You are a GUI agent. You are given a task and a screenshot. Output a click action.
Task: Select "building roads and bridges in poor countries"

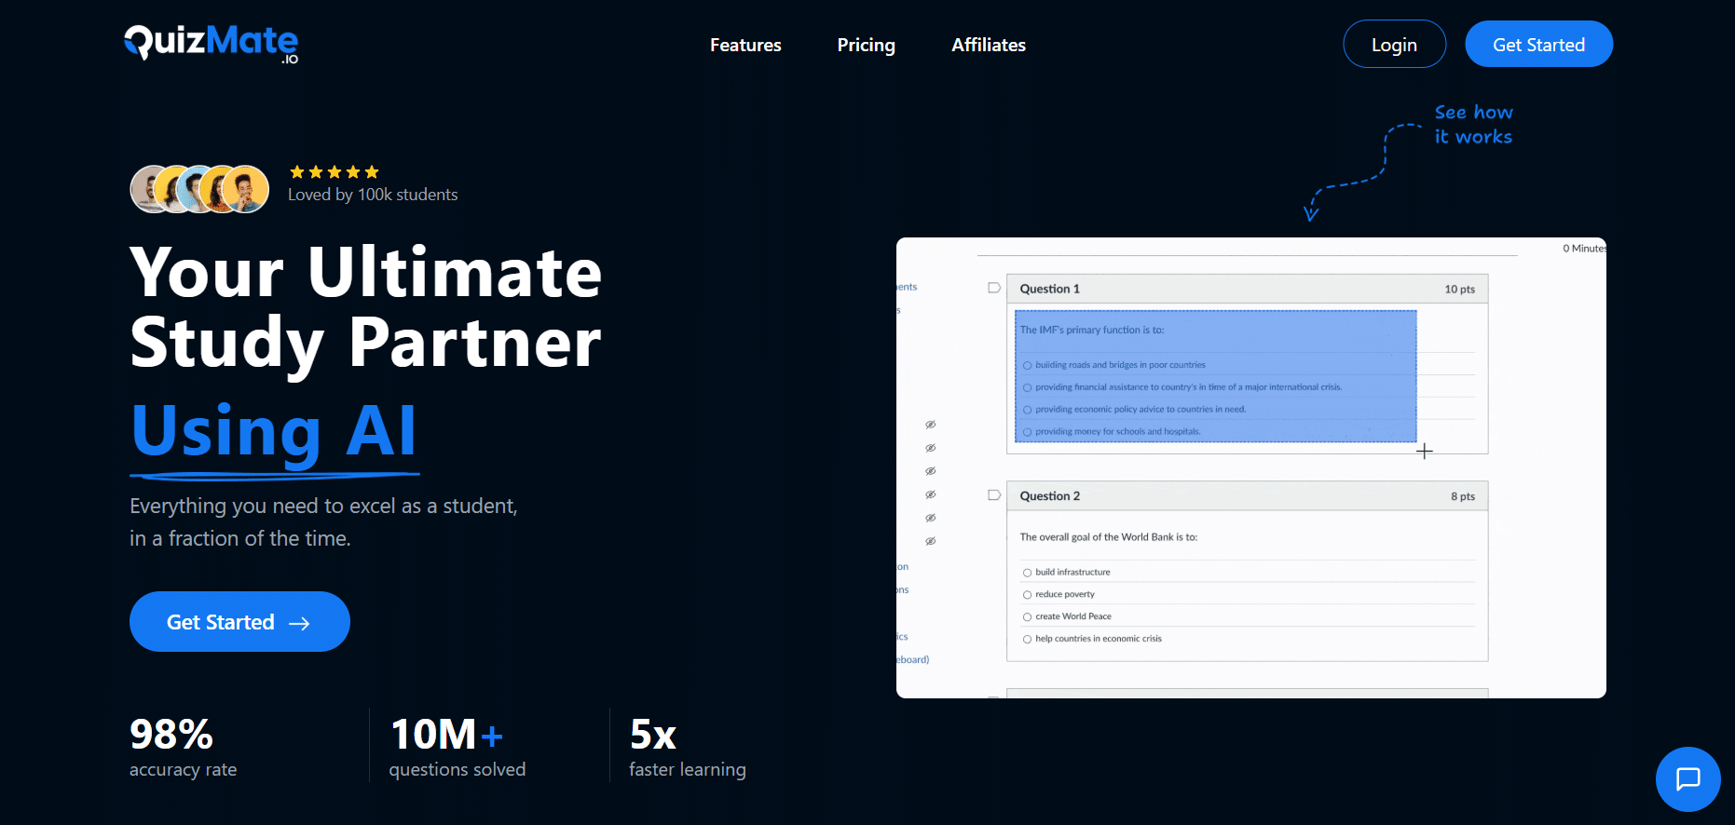[1027, 365]
